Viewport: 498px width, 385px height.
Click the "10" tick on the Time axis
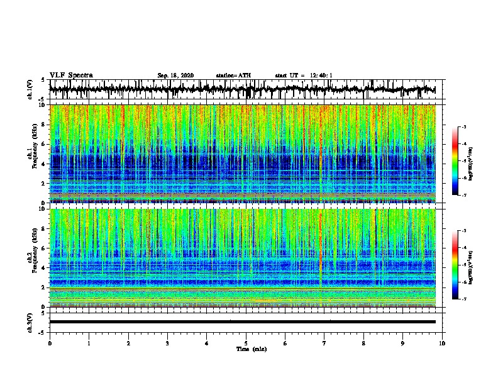point(442,343)
